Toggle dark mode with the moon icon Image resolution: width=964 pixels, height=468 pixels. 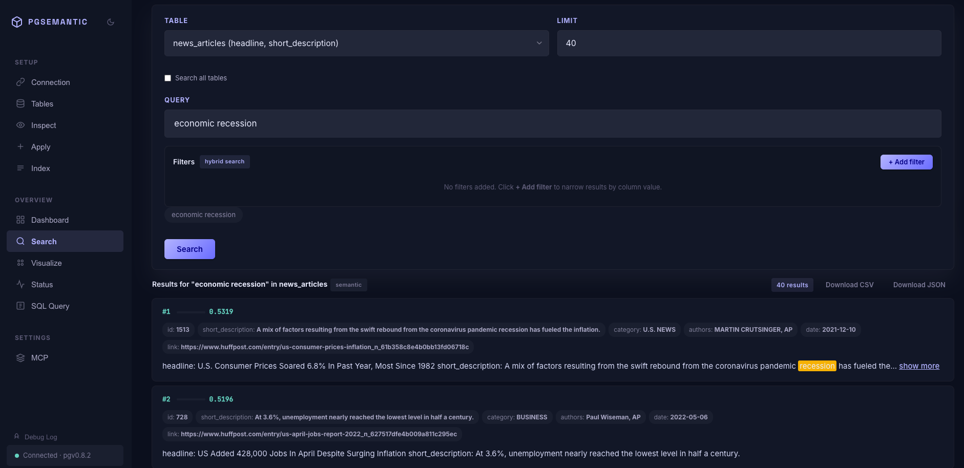[x=111, y=22]
